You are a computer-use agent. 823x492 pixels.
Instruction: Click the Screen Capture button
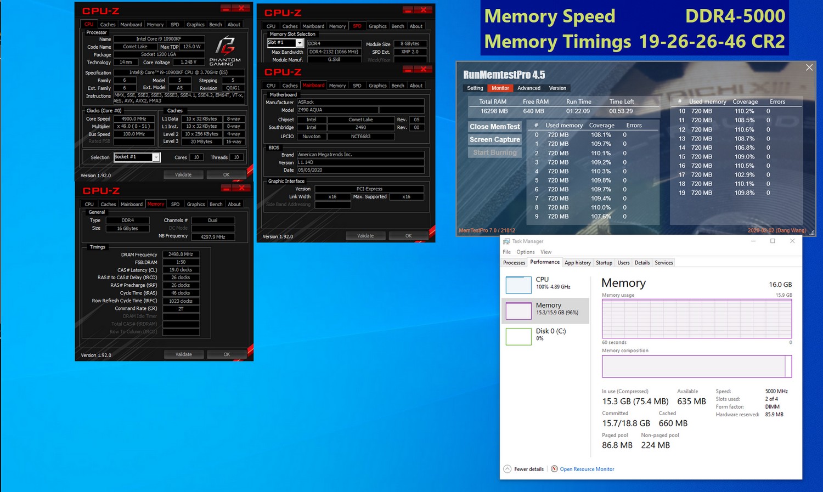pos(494,140)
